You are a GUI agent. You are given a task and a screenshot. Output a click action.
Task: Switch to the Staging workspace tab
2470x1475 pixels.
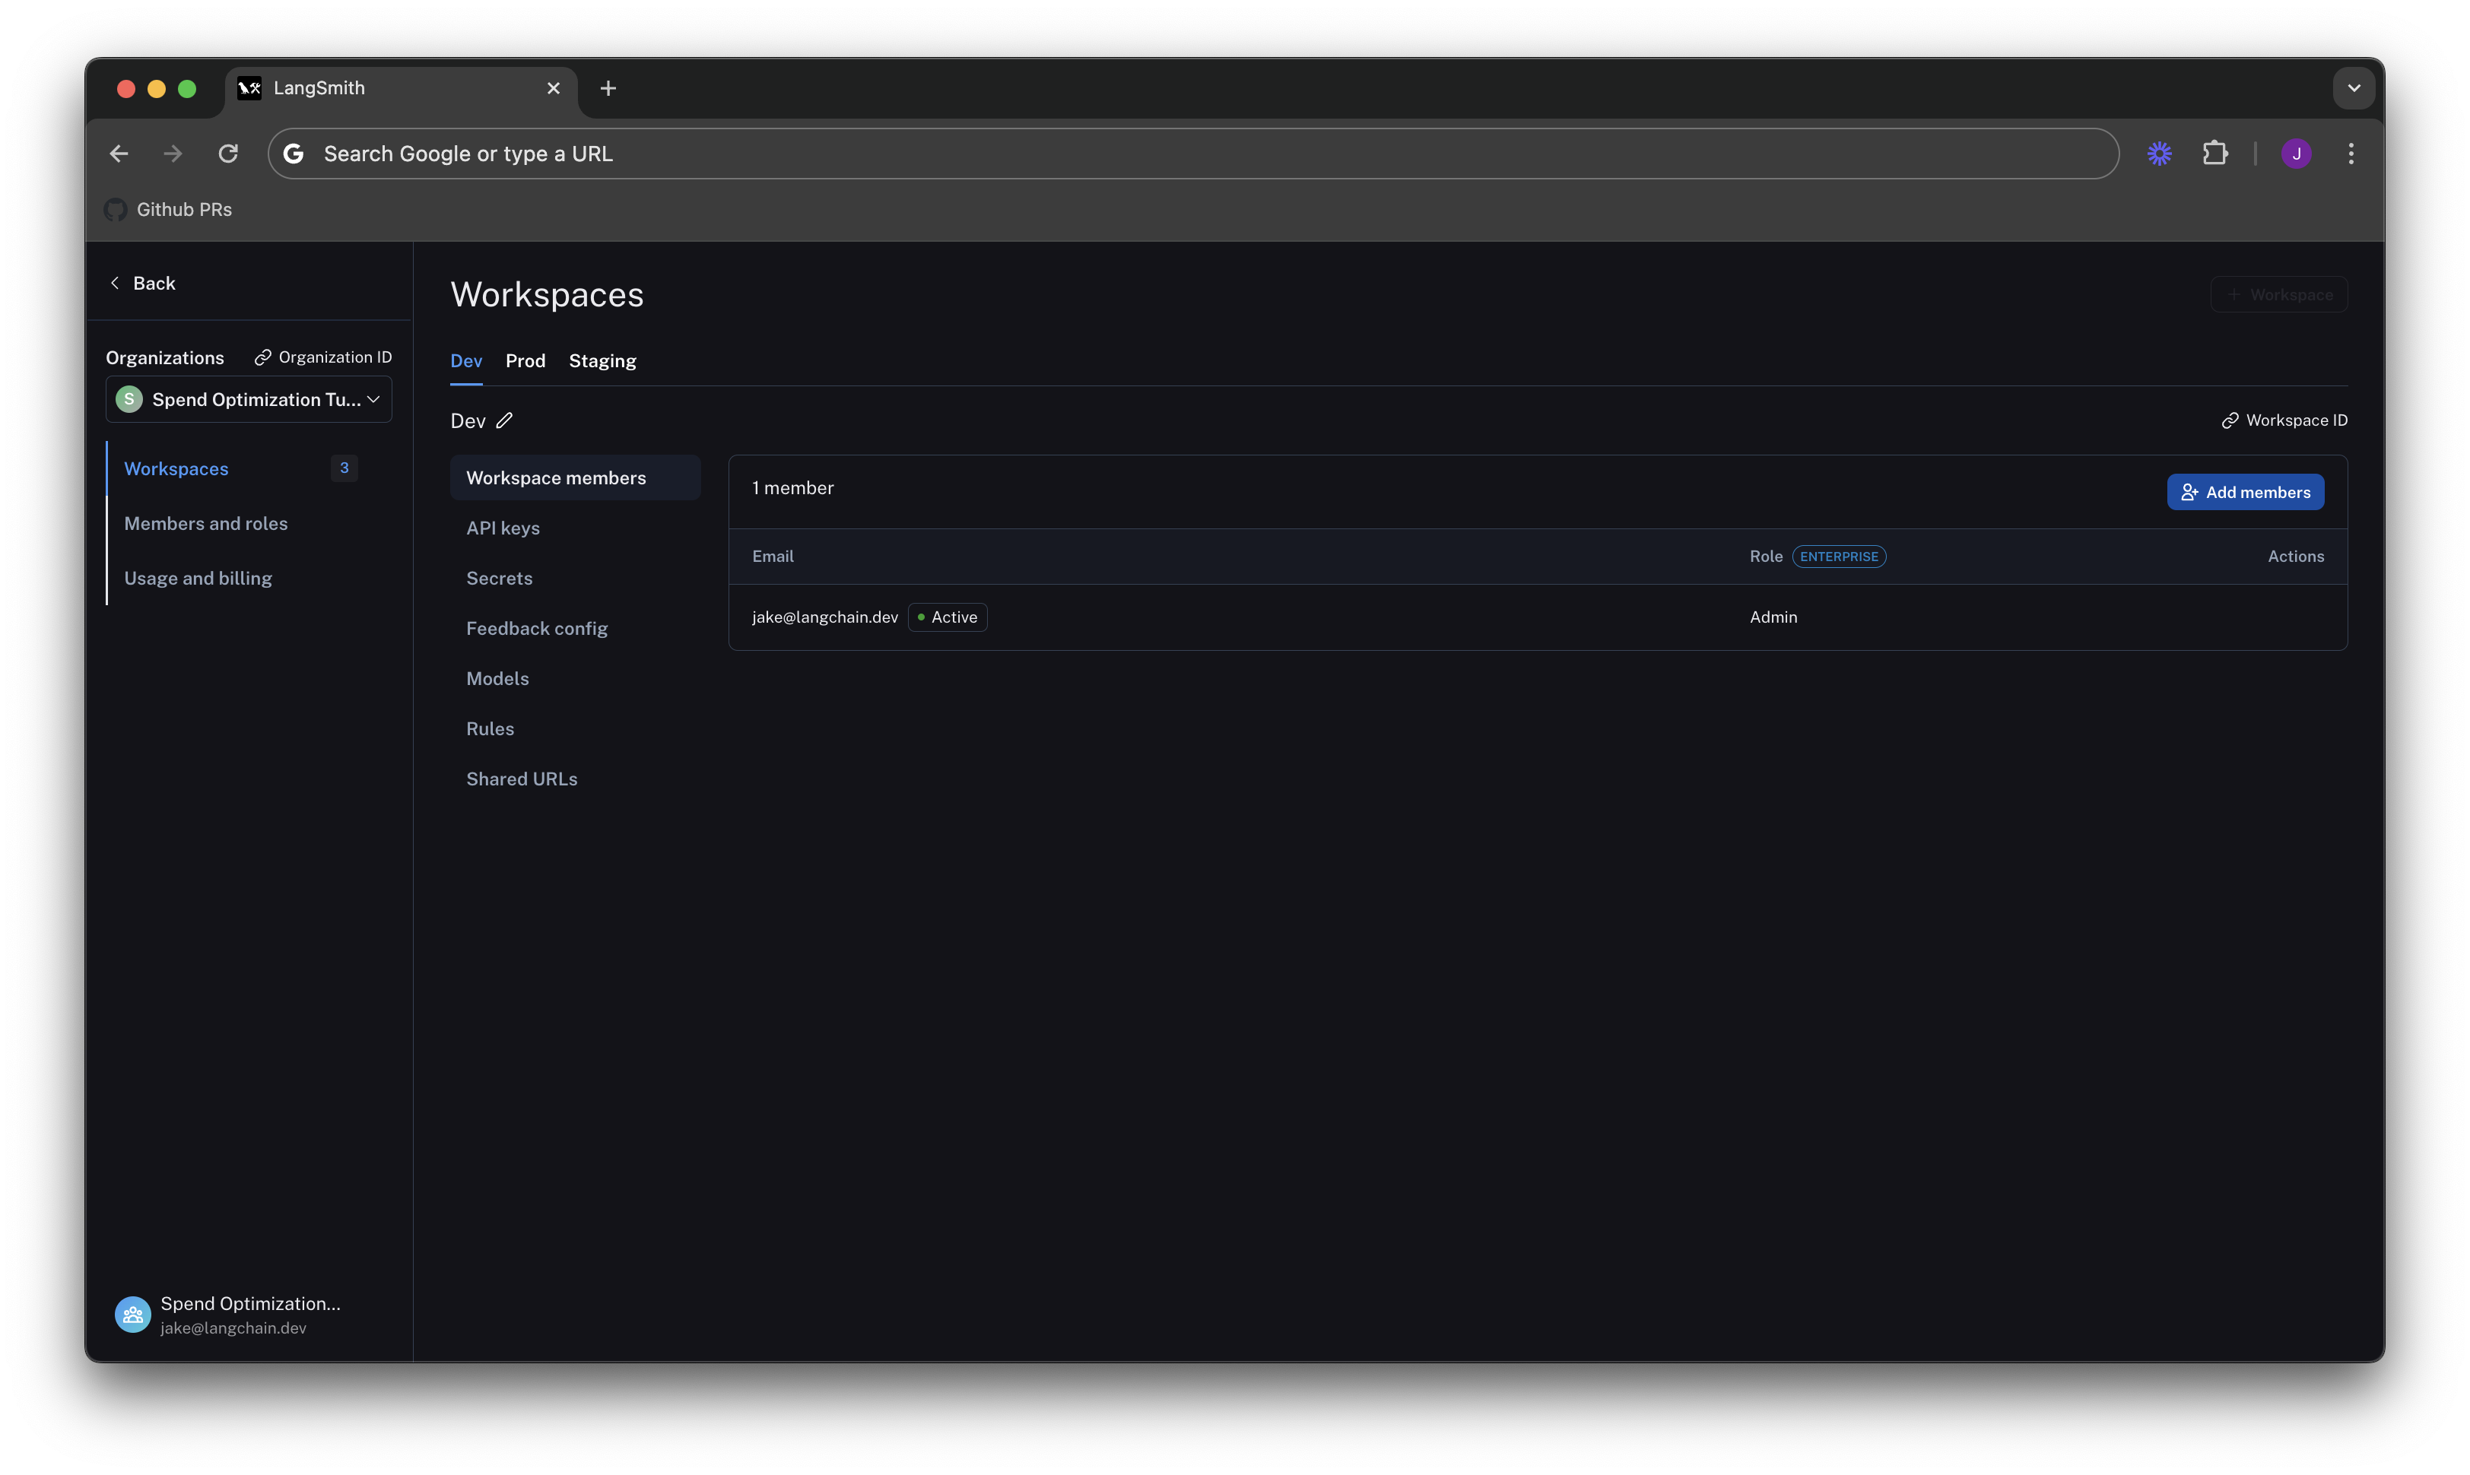click(602, 361)
